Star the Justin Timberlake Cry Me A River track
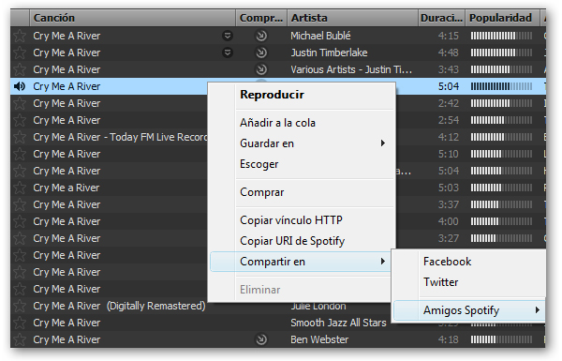 click(20, 53)
